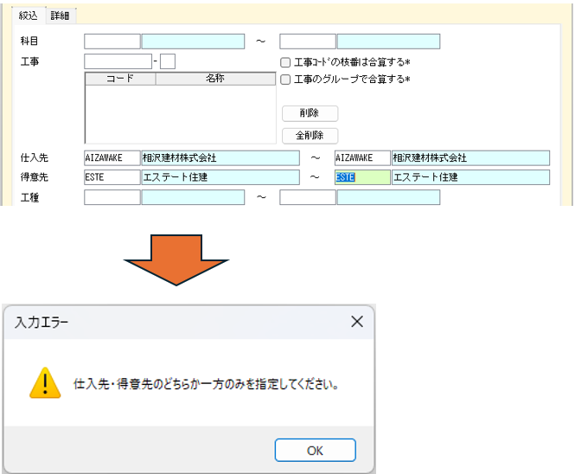This screenshot has width=575, height=474.
Task: Click the 得意先 row label
Action: pyautogui.click(x=34, y=177)
